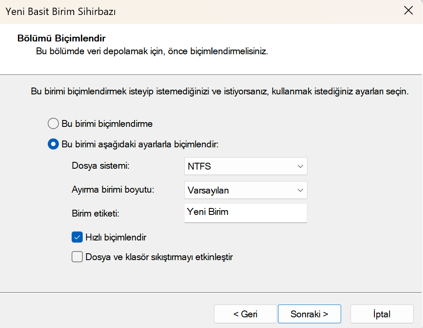The image size is (423, 328).
Task: Enable Dosya ve klasör sıkıştırmayı etkinleştir checkbox
Action: 77,257
